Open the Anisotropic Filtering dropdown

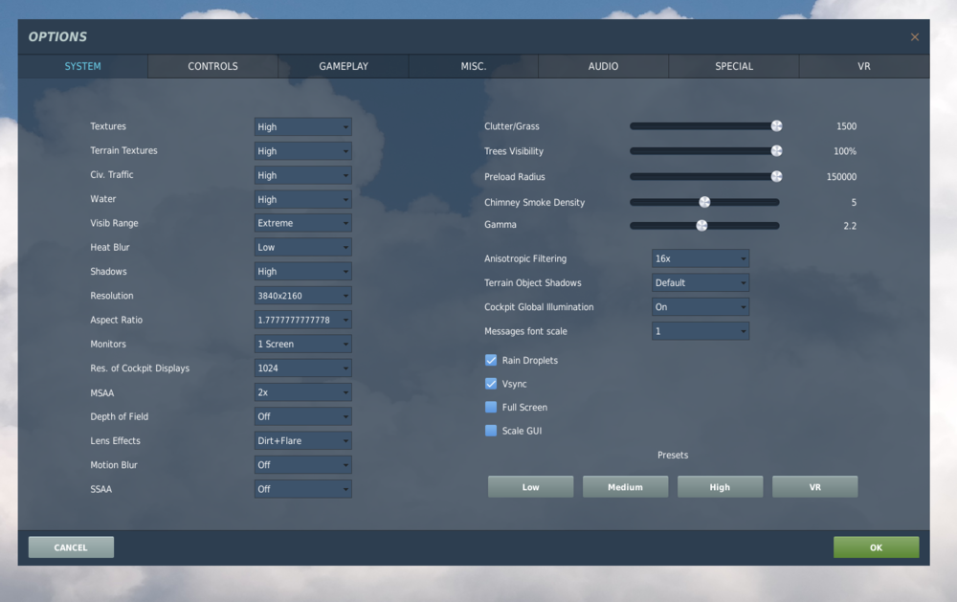701,258
